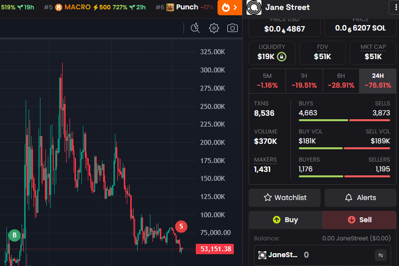Select the 1H timeframe tab

[x=304, y=81]
